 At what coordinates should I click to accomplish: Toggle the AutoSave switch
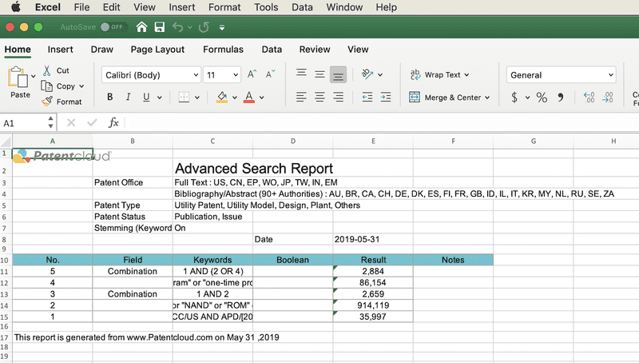[114, 27]
